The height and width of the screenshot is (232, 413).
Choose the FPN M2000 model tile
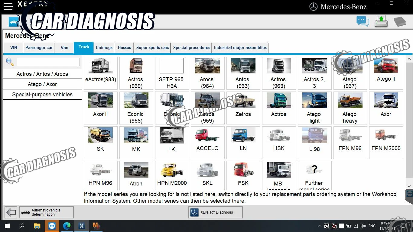pos(386,143)
